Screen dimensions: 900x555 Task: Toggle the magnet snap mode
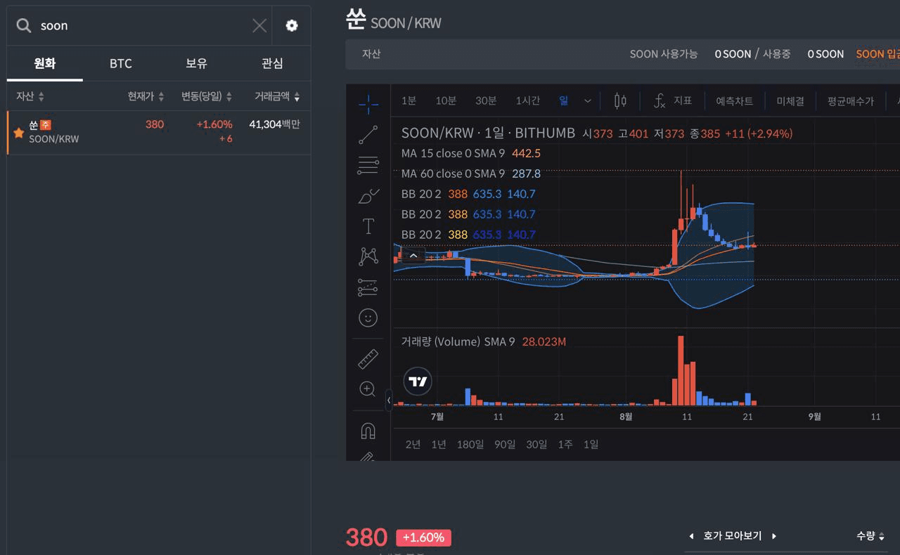pos(368,431)
